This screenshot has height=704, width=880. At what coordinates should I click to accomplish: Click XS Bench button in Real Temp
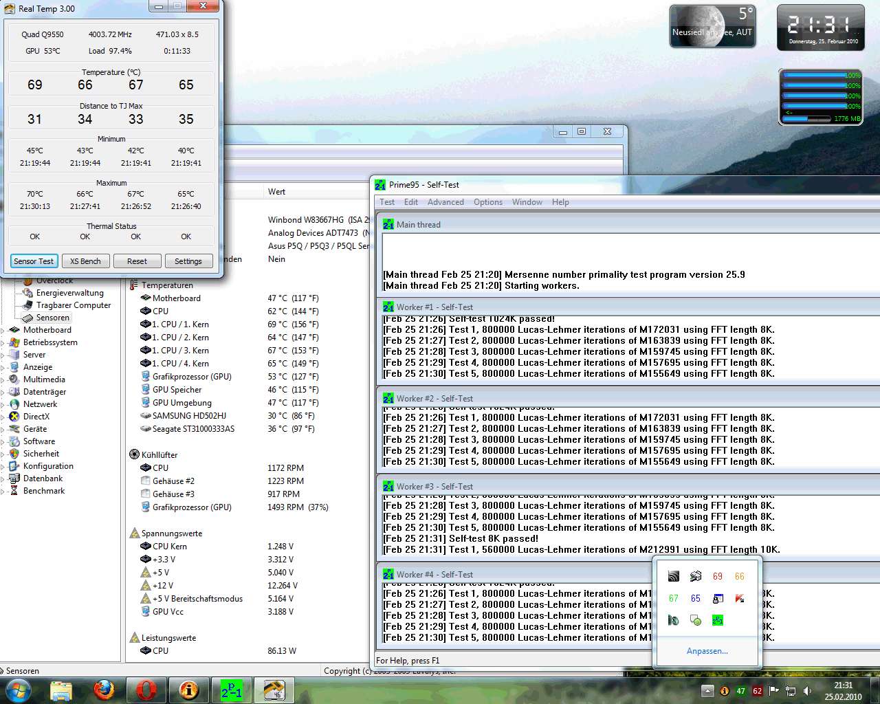pos(85,261)
